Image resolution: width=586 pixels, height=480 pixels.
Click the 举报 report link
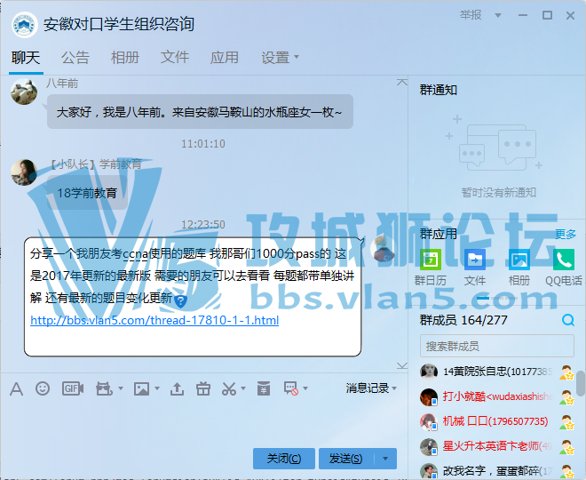click(471, 15)
